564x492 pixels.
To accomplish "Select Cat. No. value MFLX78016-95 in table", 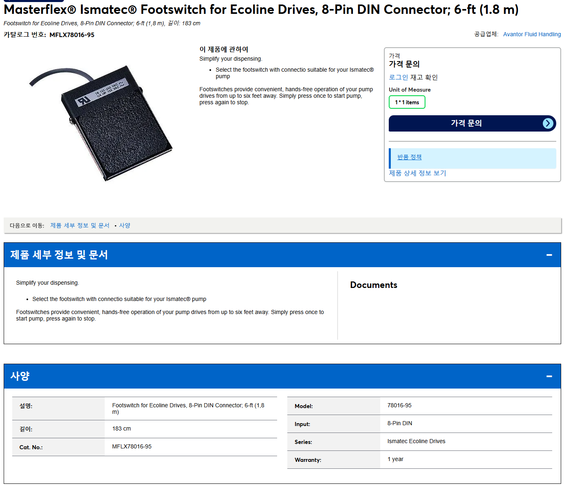I will pyautogui.click(x=132, y=446).
